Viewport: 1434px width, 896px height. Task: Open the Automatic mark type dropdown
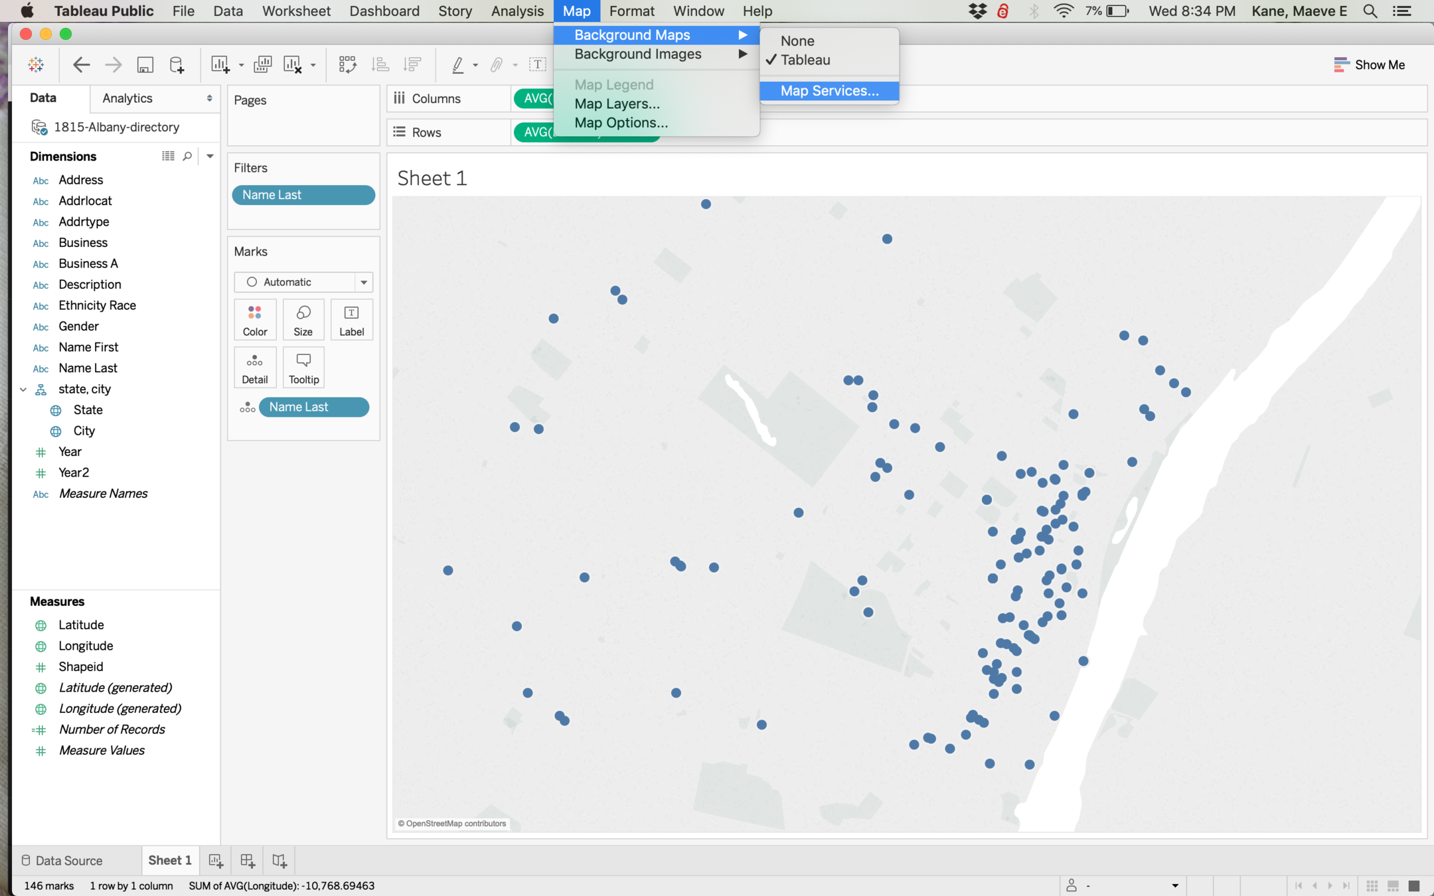303,282
